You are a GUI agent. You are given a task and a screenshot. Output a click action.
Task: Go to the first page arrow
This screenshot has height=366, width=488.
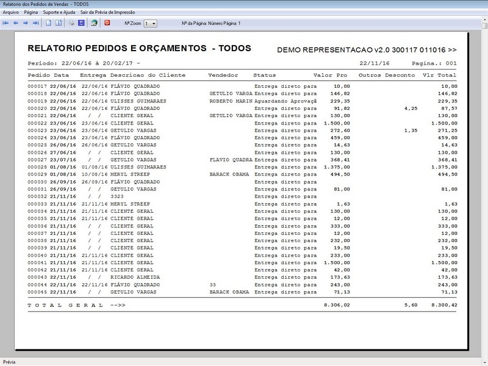pyautogui.click(x=6, y=23)
